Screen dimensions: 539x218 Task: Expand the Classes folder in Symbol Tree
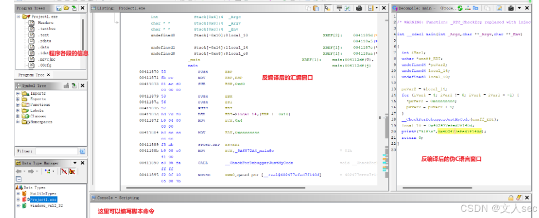[18, 116]
